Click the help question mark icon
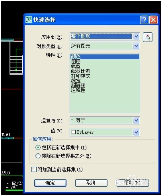This screenshot has height=196, width=162. pyautogui.click(x=144, y=20)
